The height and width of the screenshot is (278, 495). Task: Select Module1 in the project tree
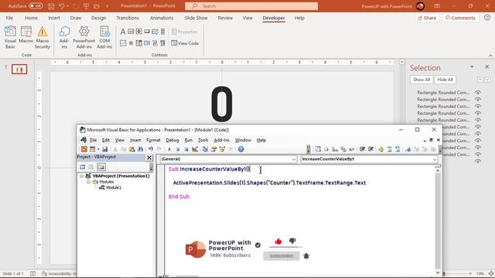click(114, 188)
